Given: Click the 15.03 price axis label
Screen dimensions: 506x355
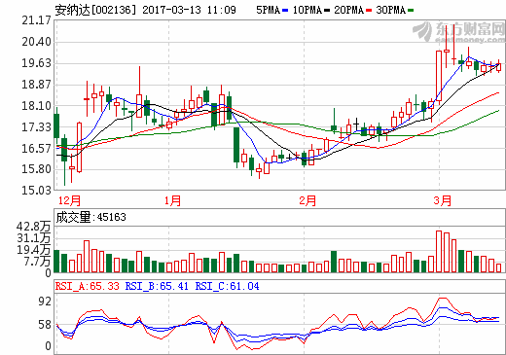Looking at the screenshot, I should 36,191.
